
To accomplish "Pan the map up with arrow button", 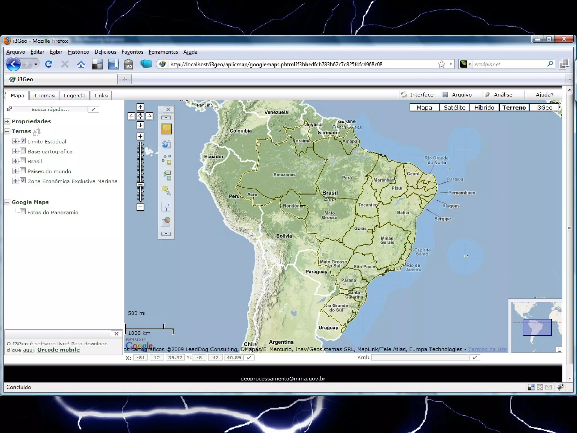I will pyautogui.click(x=140, y=107).
